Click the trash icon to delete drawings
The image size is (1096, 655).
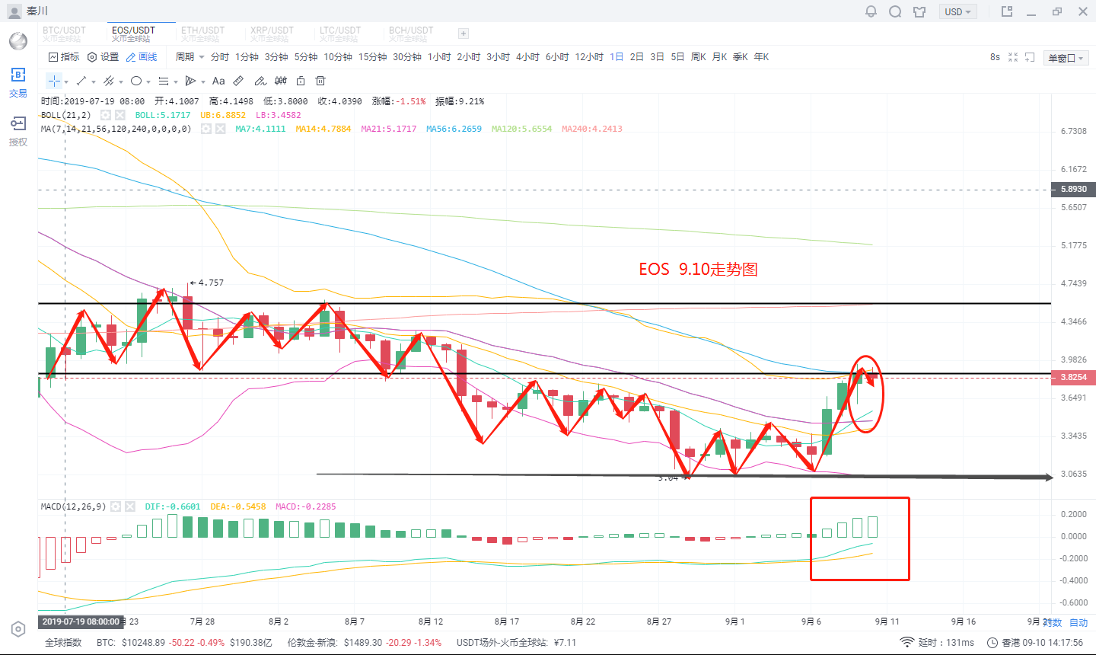tap(320, 81)
